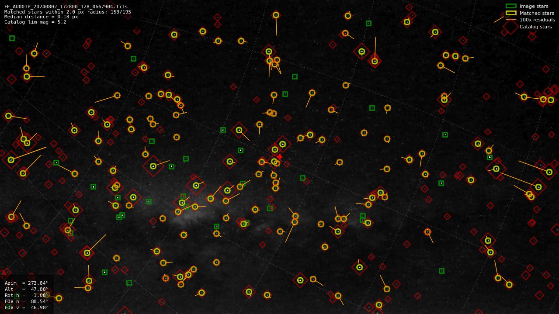
Task: Click the green Image stars legend box
Action: [511, 6]
